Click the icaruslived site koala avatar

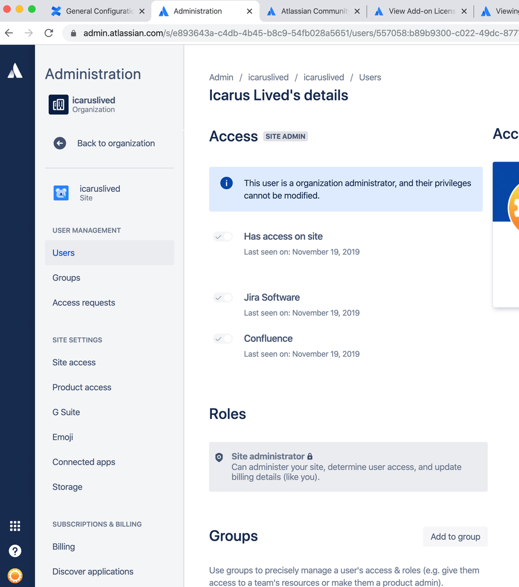click(x=61, y=193)
